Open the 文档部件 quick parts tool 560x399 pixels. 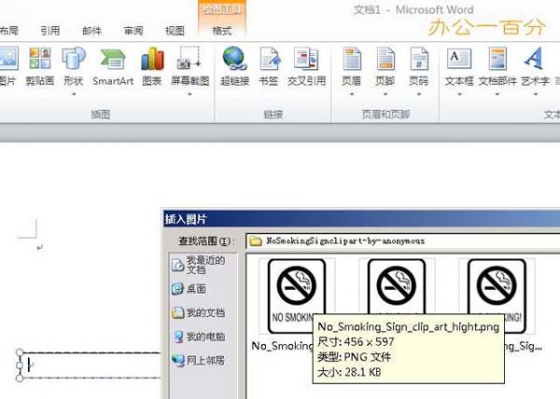pos(497,65)
